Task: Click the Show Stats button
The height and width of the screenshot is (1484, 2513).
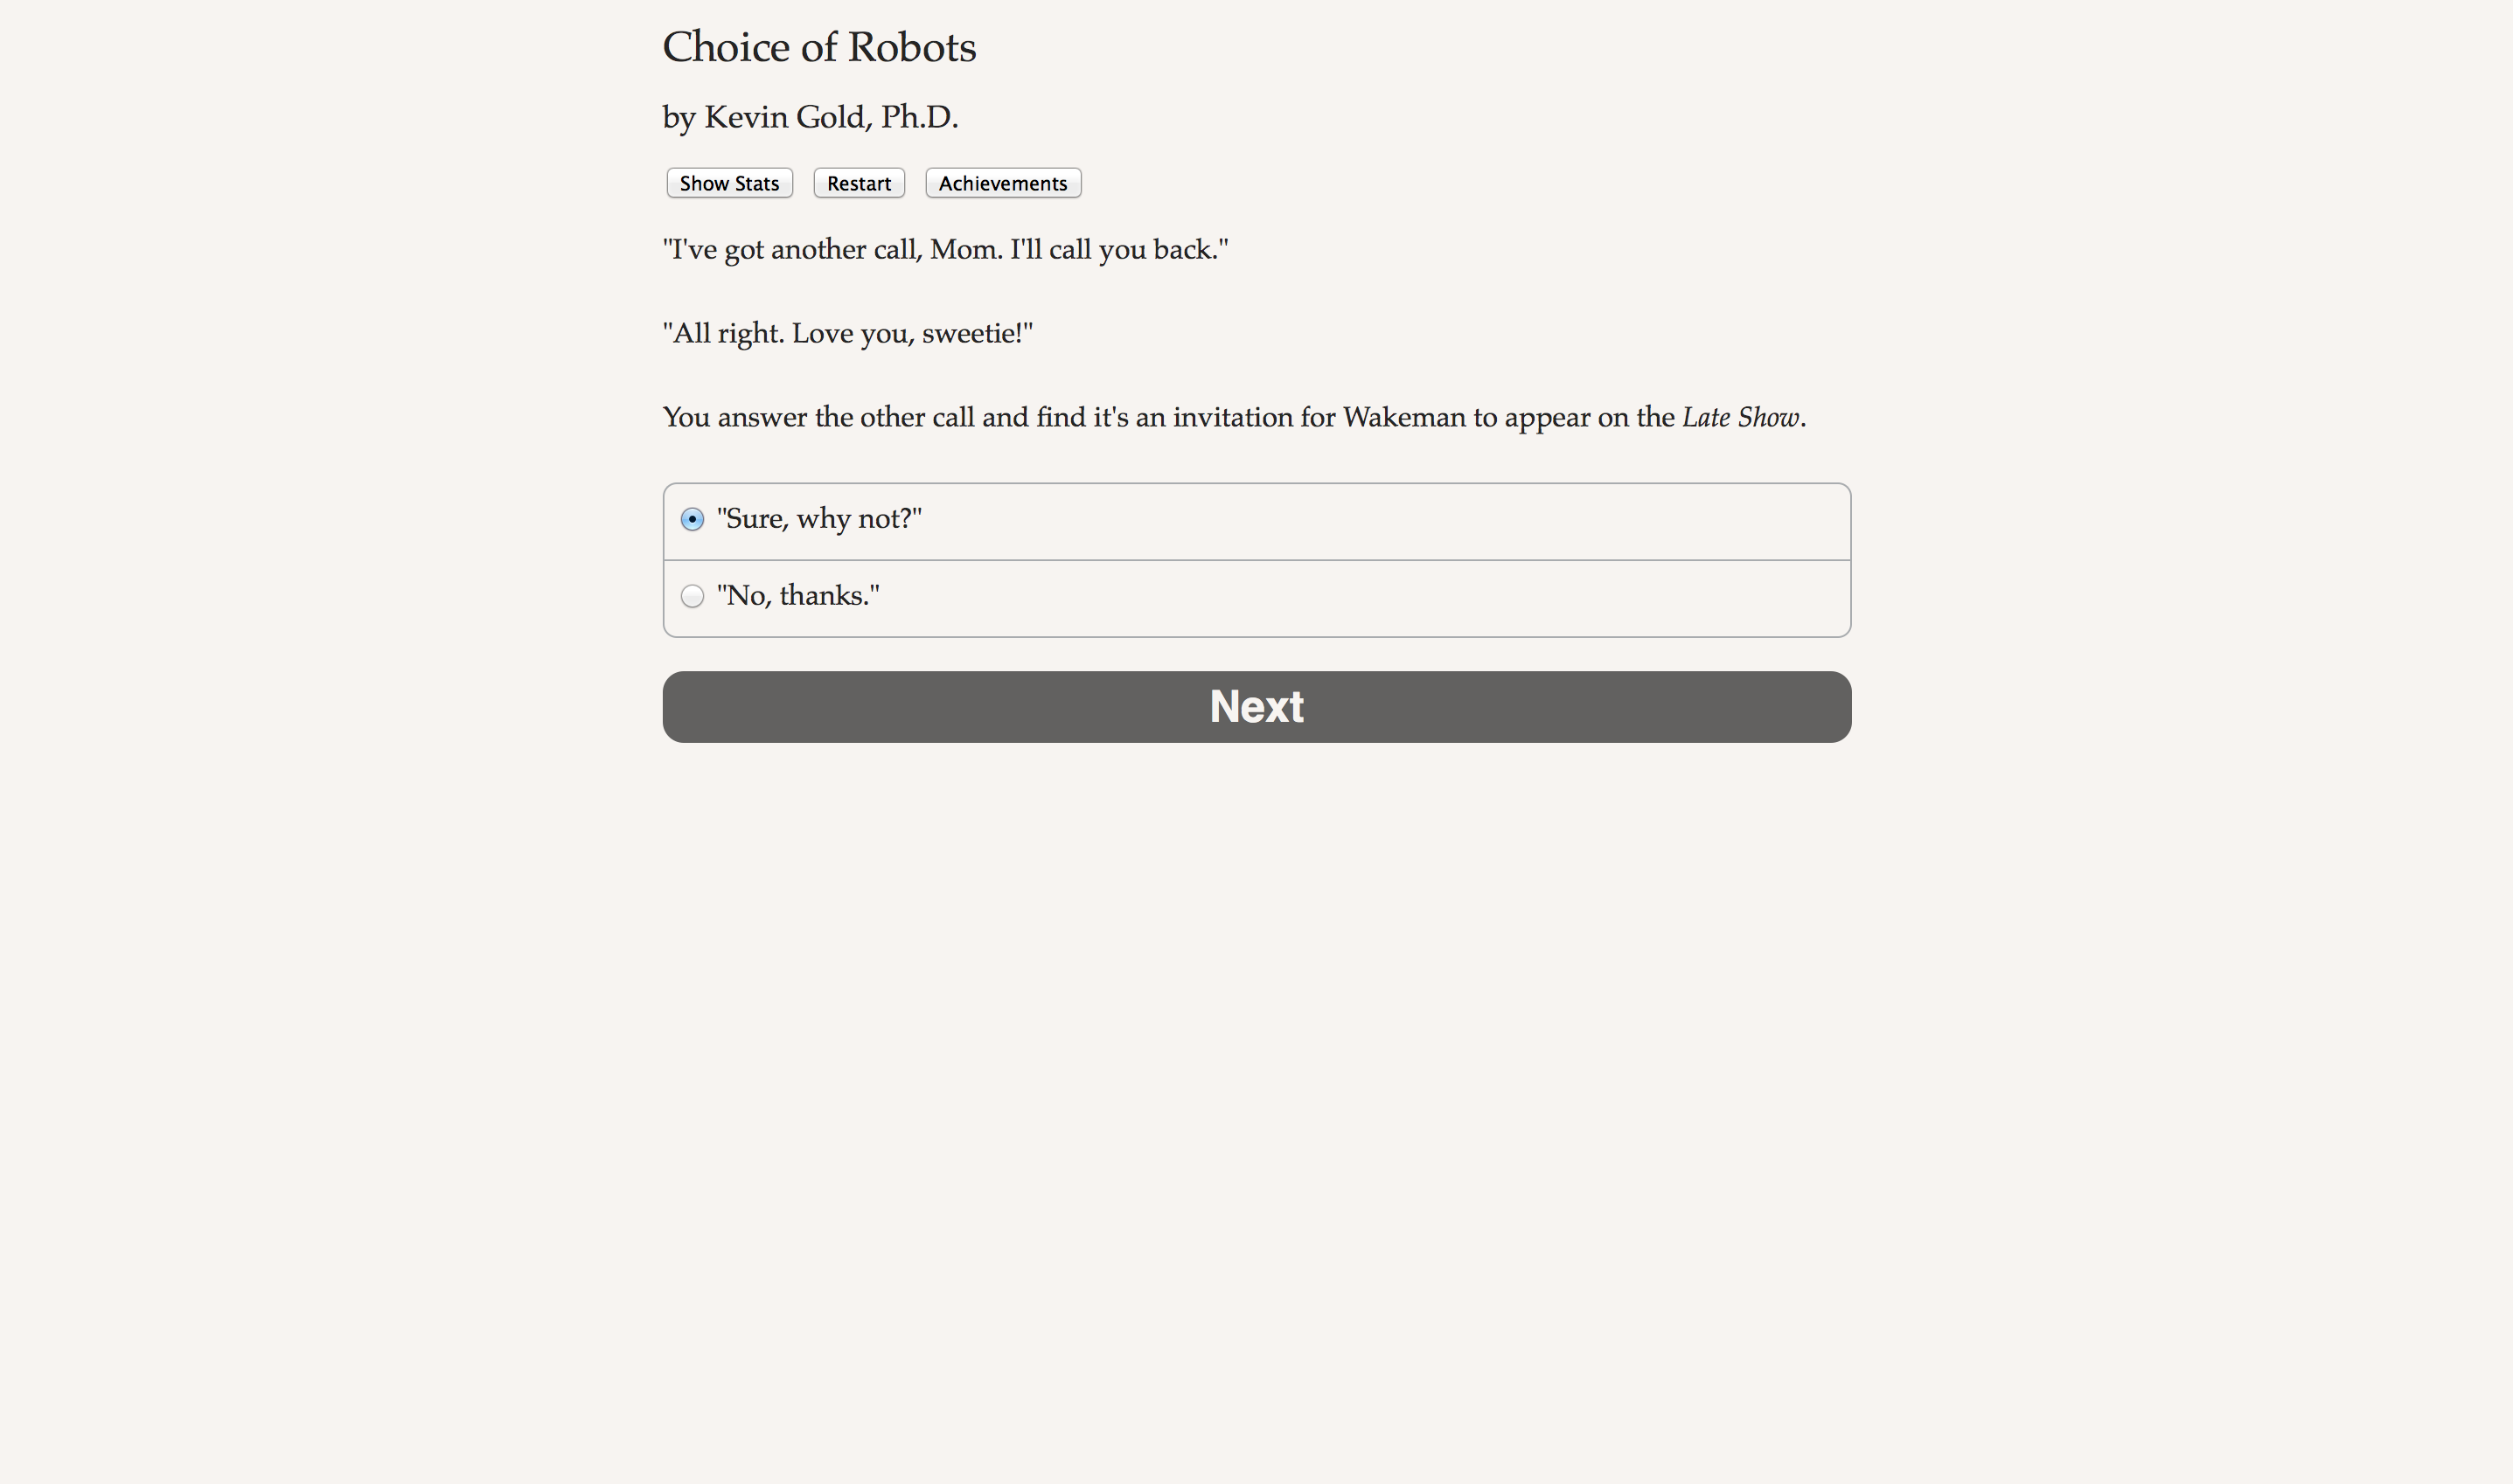Action: (729, 183)
